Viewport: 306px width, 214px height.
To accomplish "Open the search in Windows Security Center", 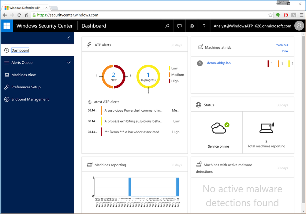I will click(x=167, y=26).
